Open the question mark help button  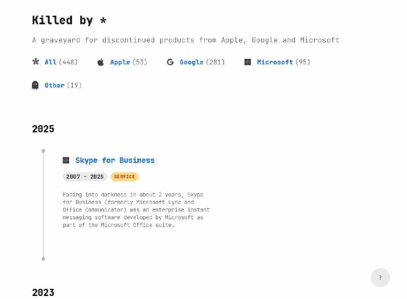pos(380,278)
